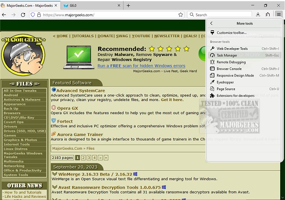Go back from More tools submenu
Viewport: 285px width, 200px height.
(211, 23)
